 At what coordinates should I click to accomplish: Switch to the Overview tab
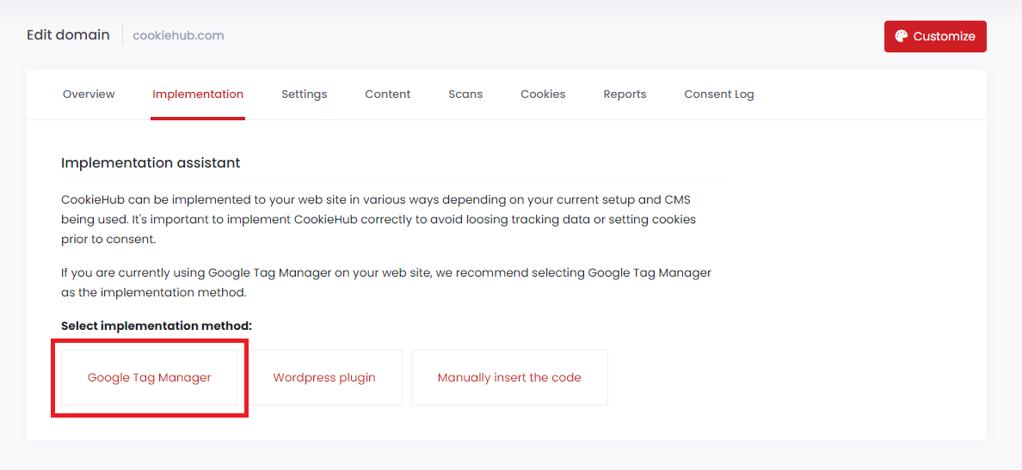click(x=89, y=95)
